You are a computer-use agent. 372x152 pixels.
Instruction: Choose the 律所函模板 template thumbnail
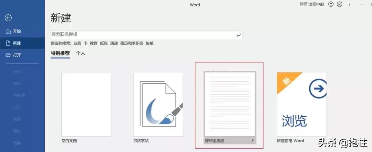[x=230, y=104]
